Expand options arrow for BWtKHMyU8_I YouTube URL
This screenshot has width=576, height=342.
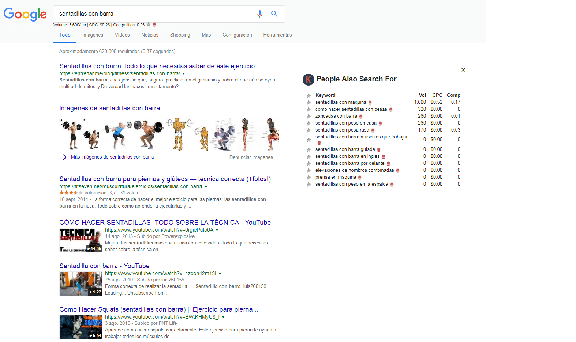[x=223, y=317]
